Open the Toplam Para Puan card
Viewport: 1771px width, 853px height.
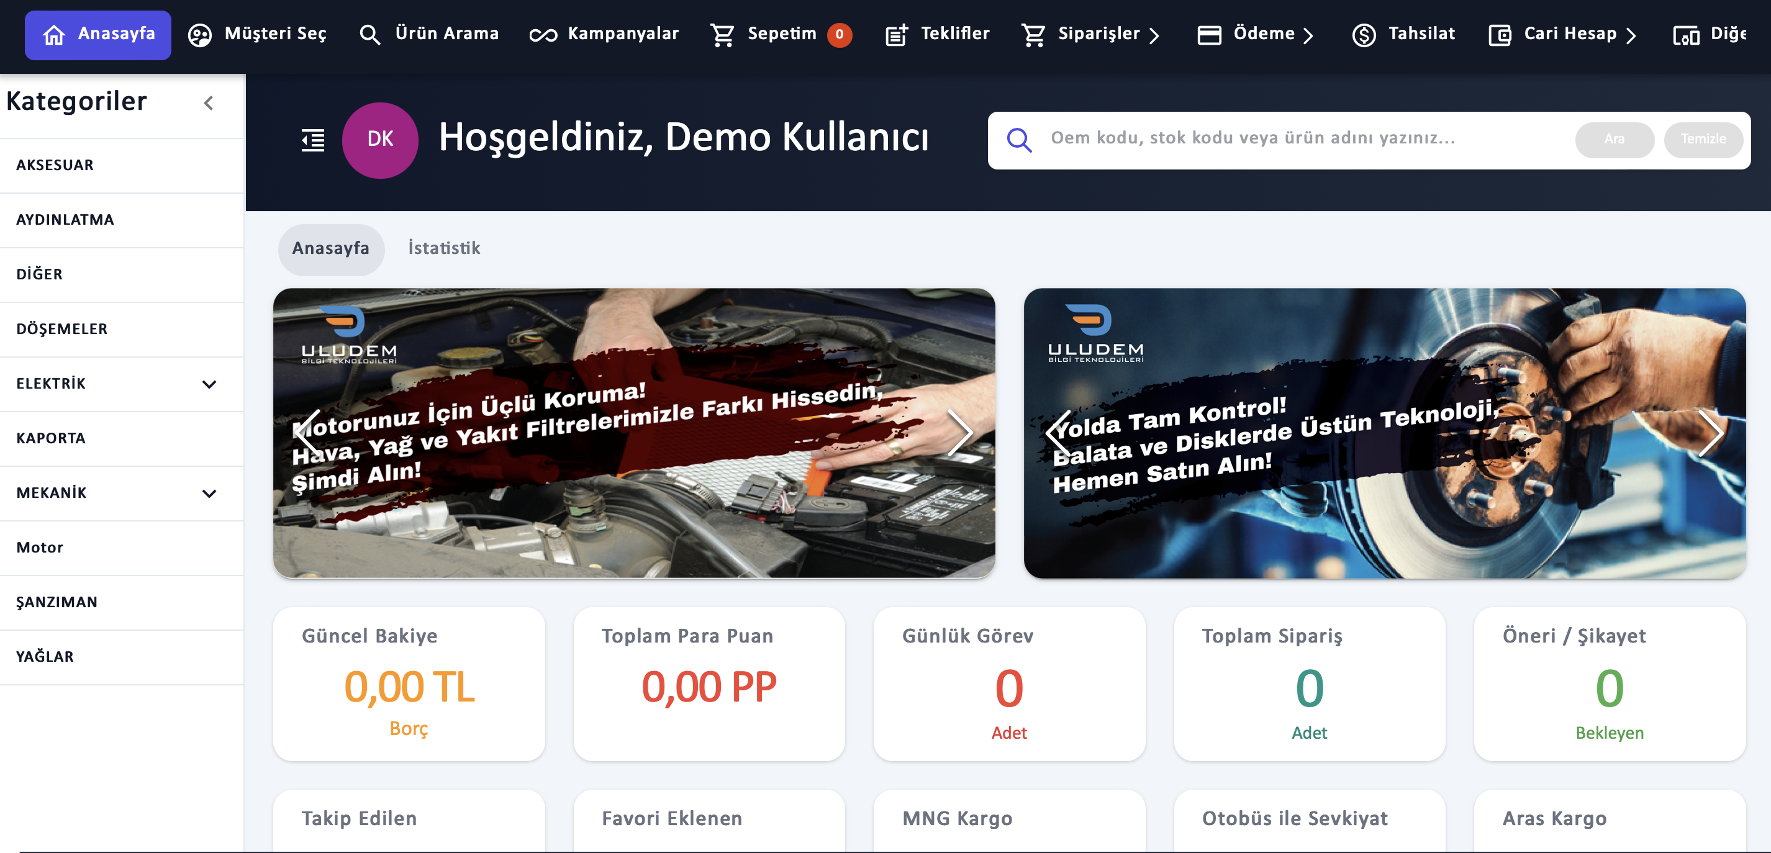coord(709,684)
